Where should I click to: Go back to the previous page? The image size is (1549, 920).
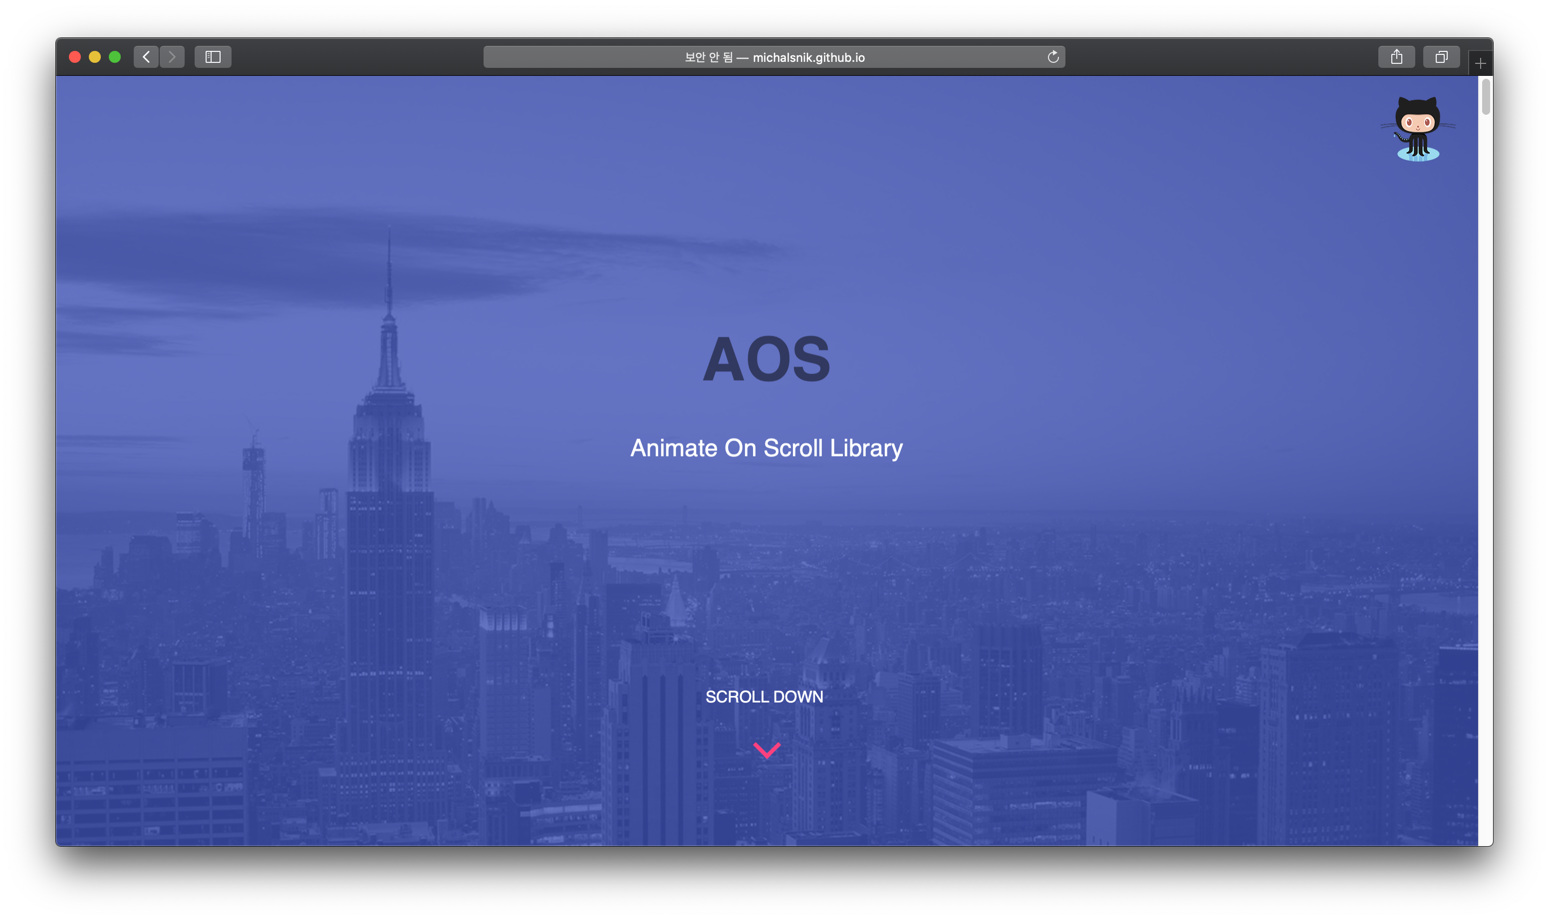[146, 57]
